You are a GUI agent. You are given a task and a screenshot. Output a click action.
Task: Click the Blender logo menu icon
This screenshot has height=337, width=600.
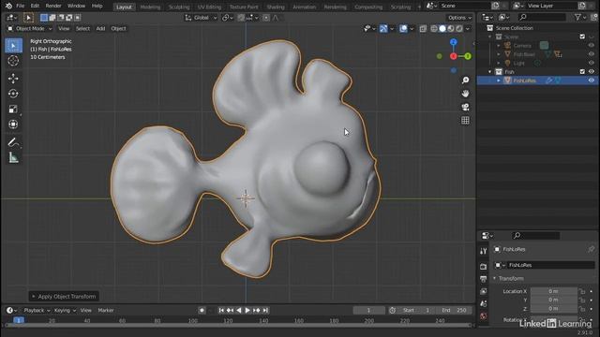pyautogui.click(x=8, y=6)
